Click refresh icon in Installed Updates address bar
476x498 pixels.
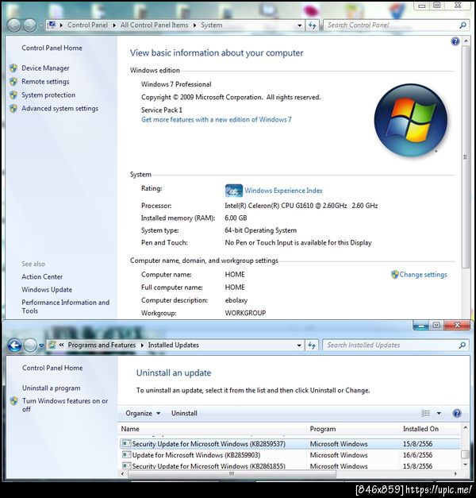312,346
